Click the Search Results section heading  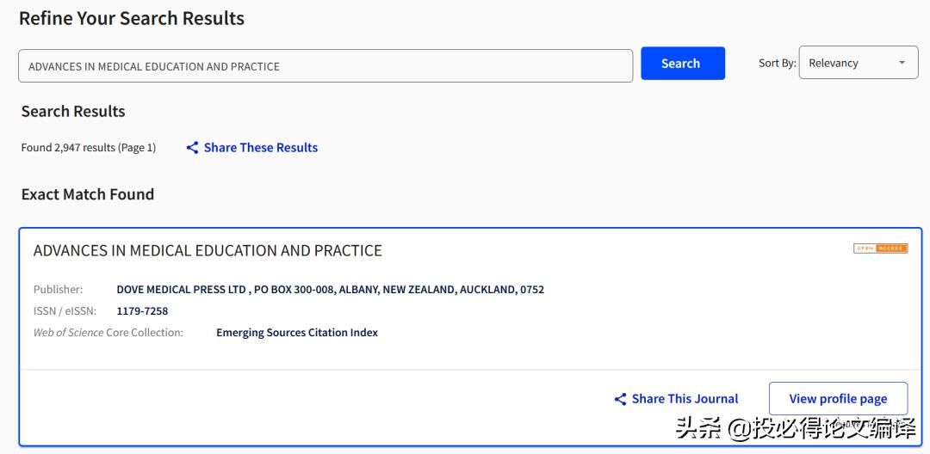tap(73, 111)
